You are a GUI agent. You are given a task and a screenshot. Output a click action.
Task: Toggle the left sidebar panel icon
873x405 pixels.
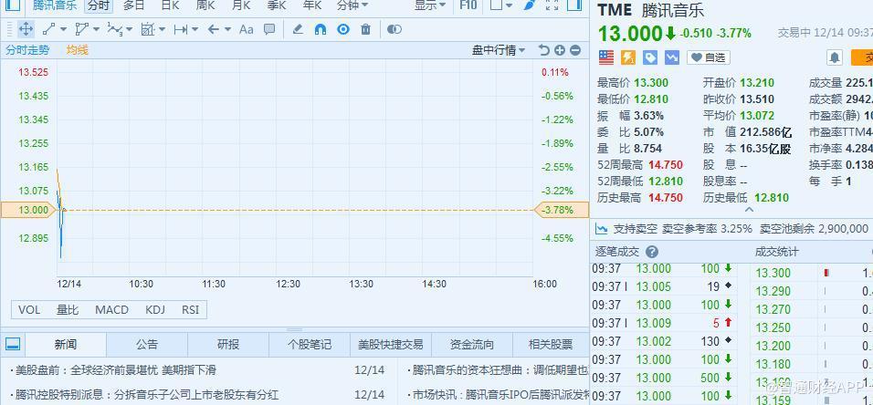pos(12,5)
